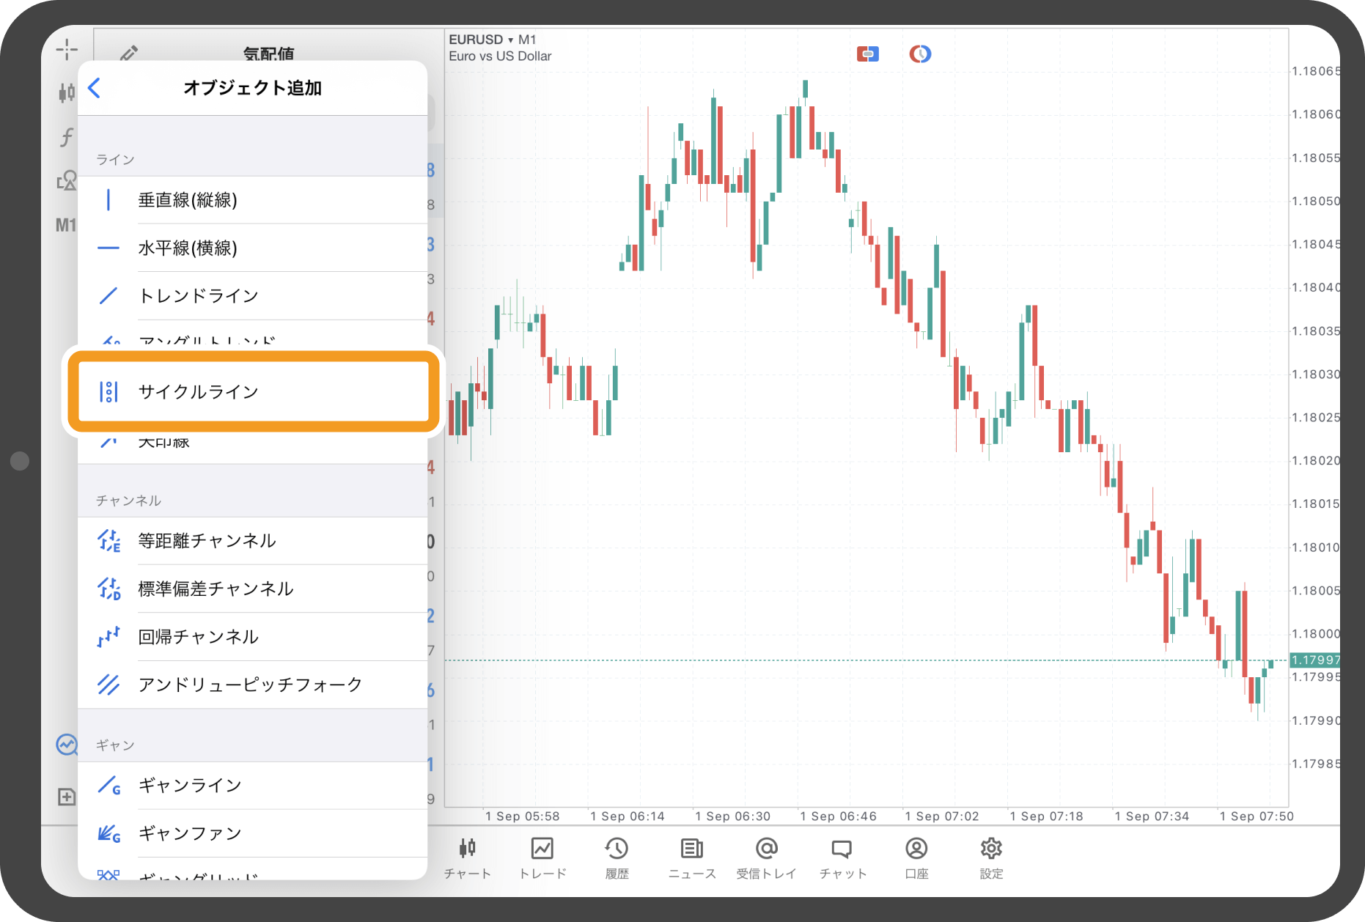Screen dimensions: 1365x922
Task: Click the red-blue one-click trading icon
Action: [x=868, y=54]
